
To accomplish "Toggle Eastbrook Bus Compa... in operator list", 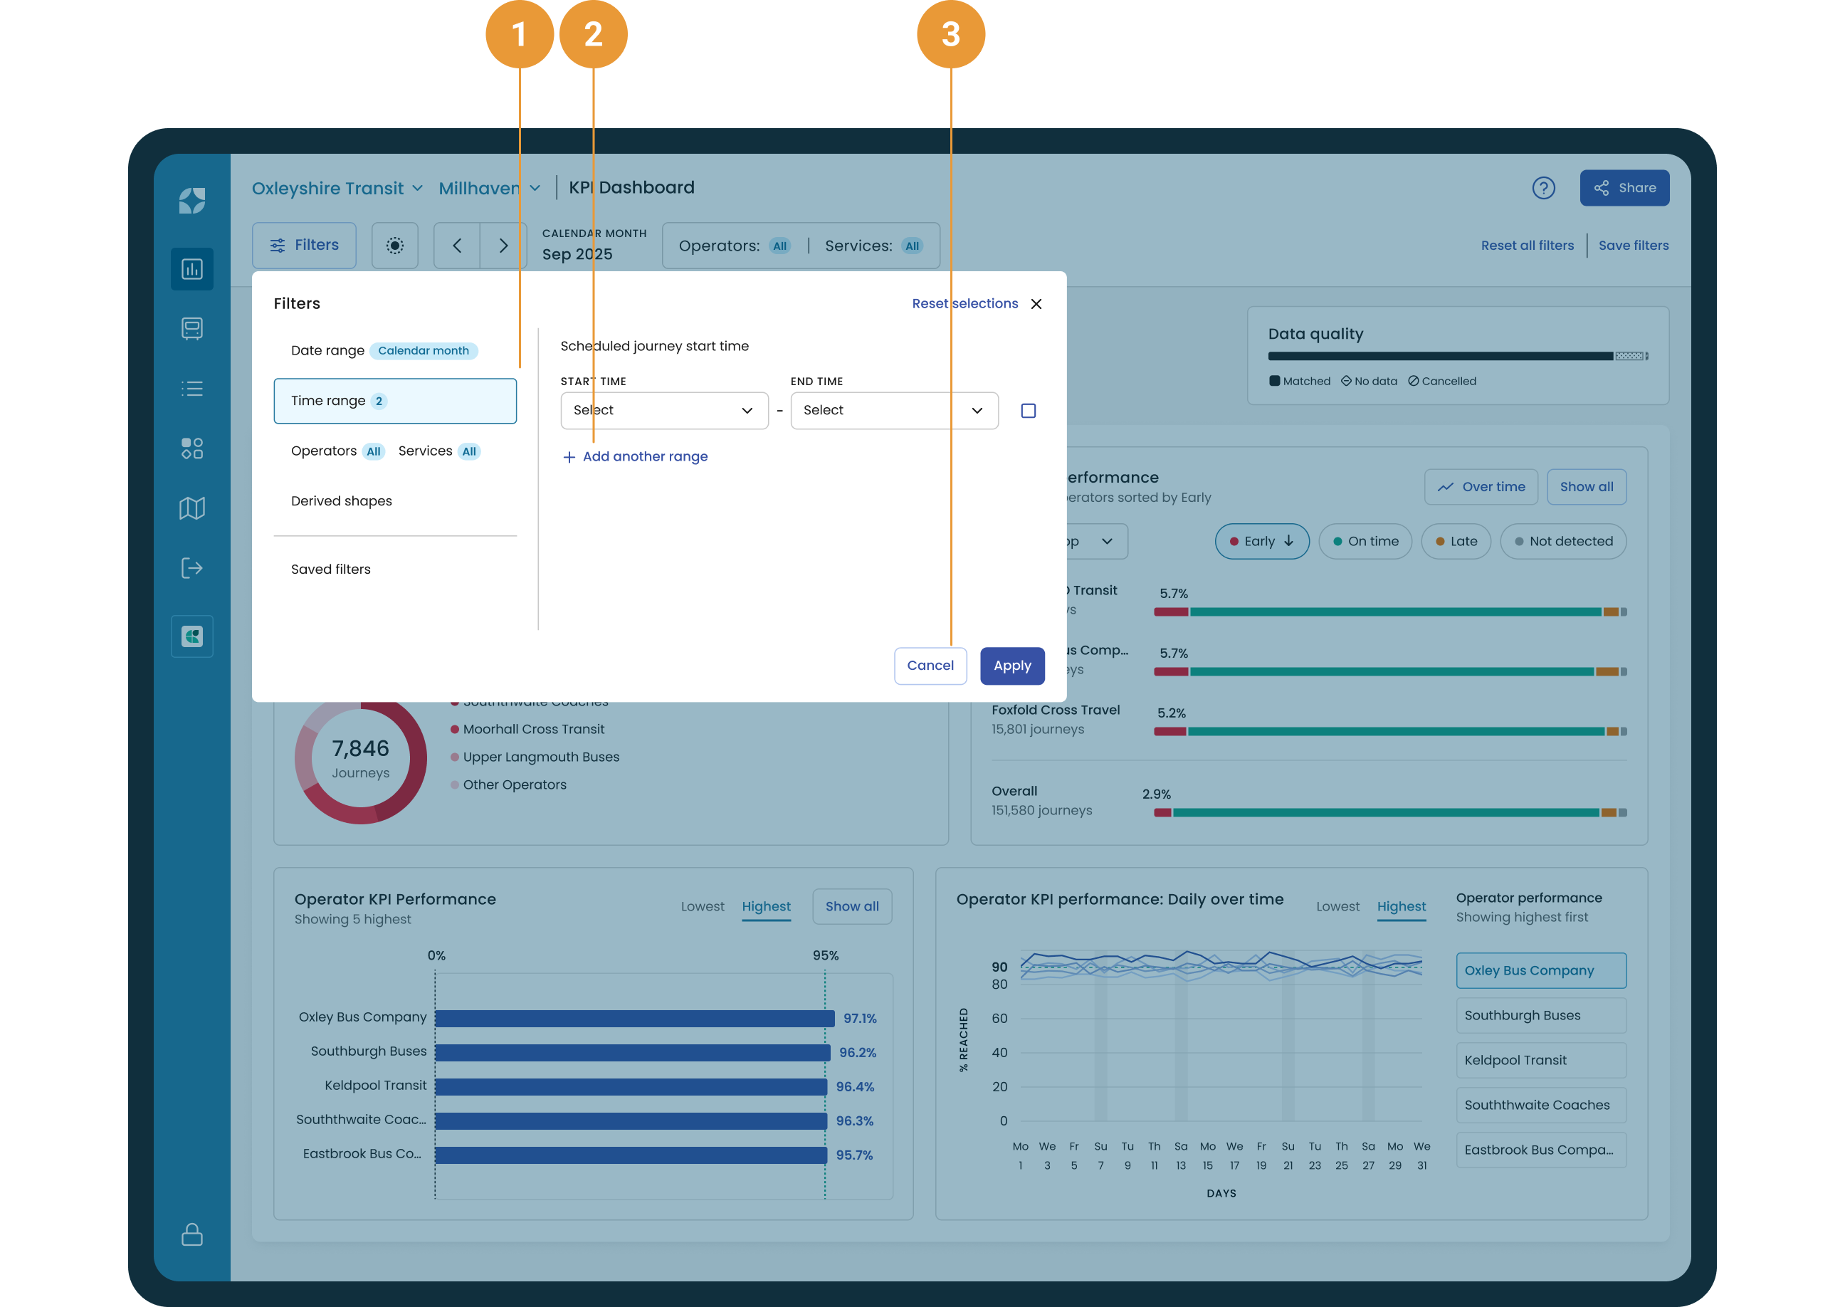I will pos(1540,1150).
